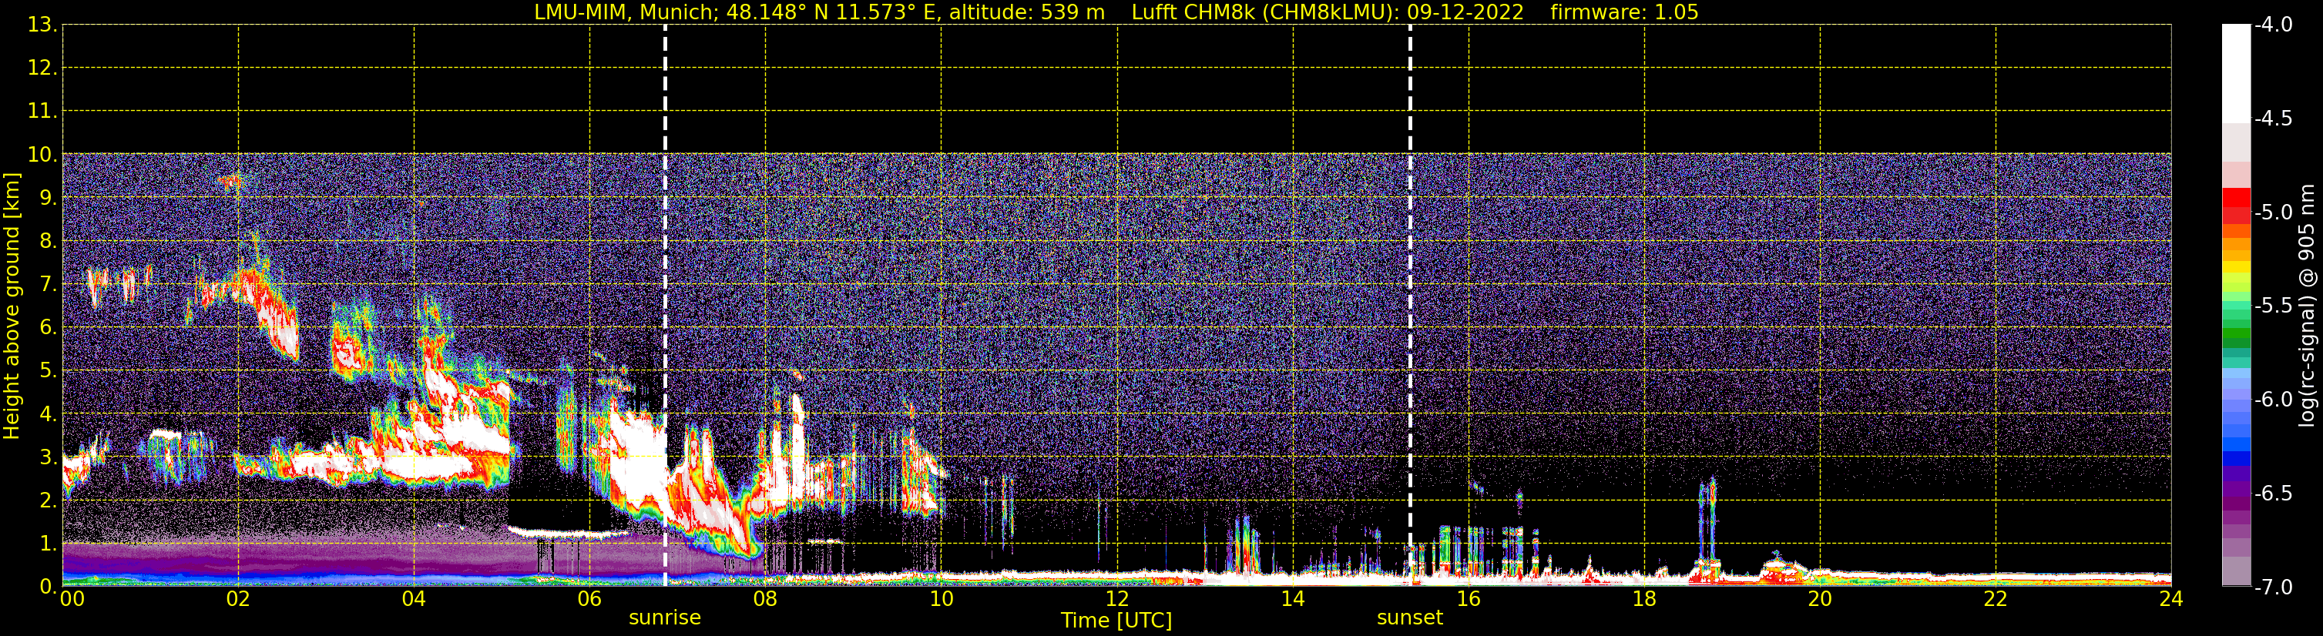
Task: Click the time tick label '22'
Action: (1996, 600)
